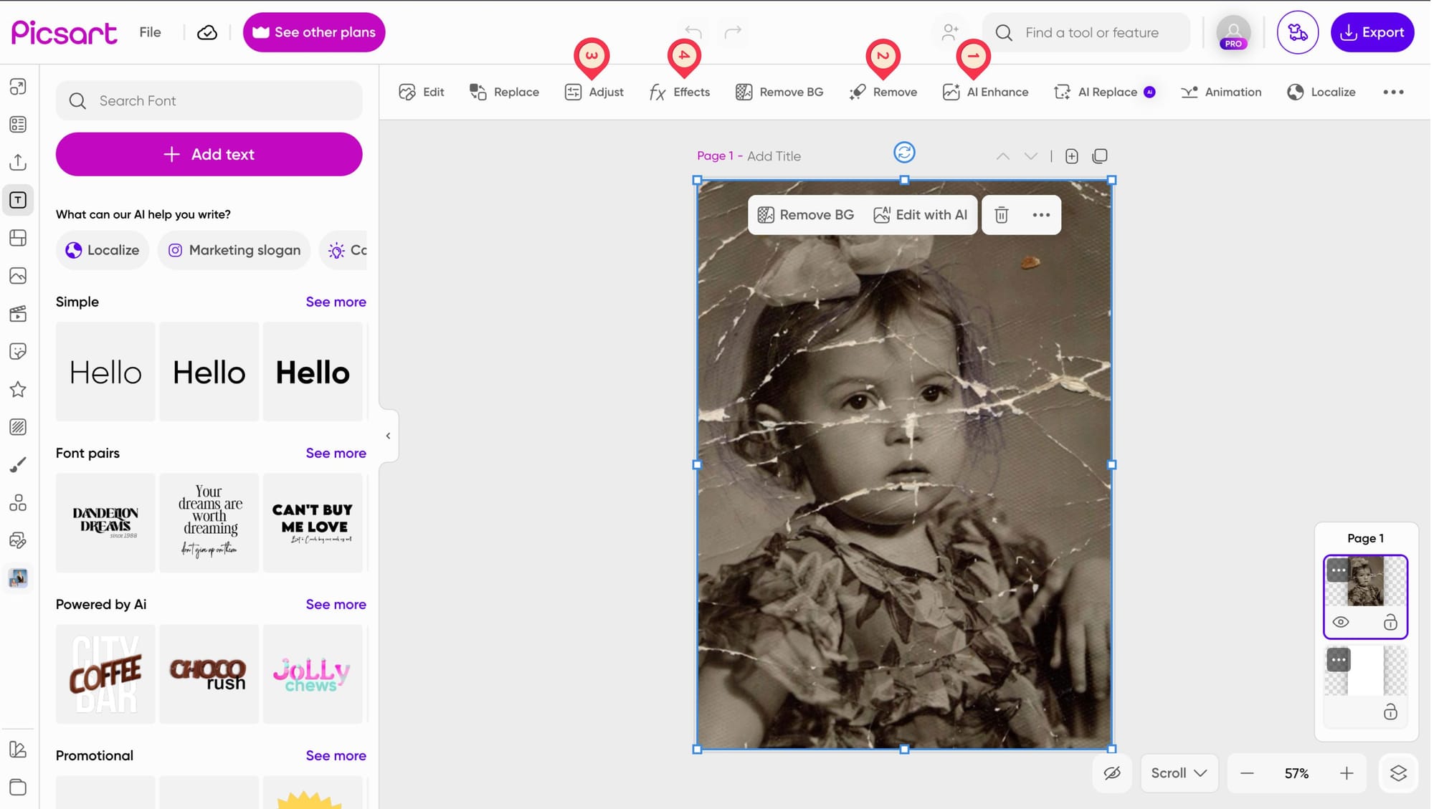Open the floating image toolbar more options
Screen dimensions: 1434x809
(x=1041, y=215)
